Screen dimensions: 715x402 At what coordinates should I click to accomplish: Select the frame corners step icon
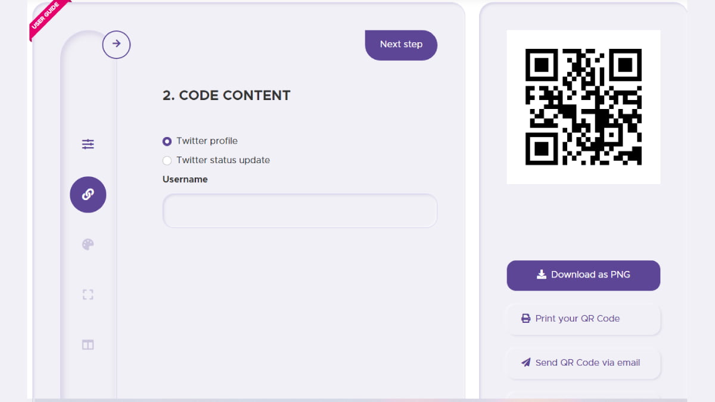point(88,294)
